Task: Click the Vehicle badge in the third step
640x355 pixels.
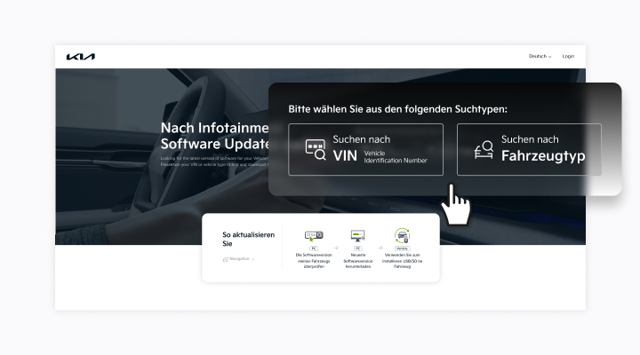Action: [402, 248]
